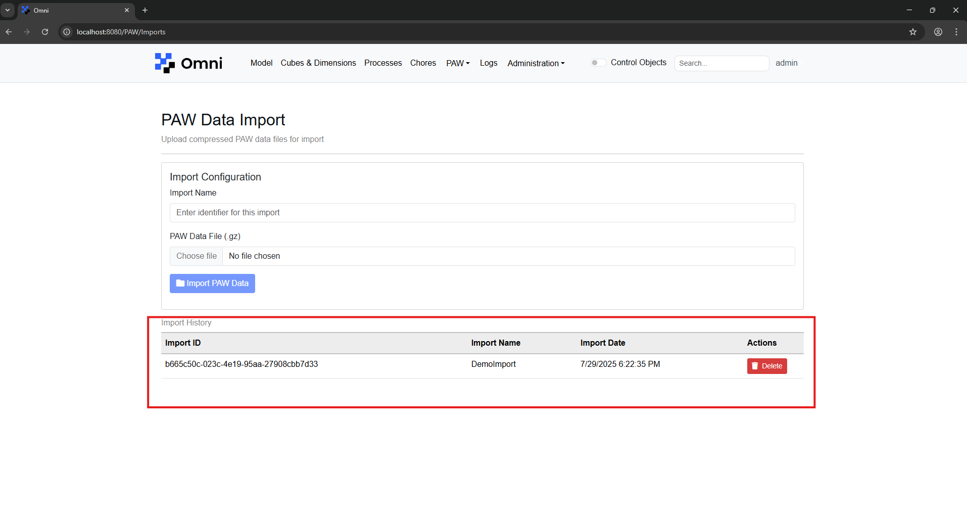Open the Logs page
The width and height of the screenshot is (967, 519).
[489, 63]
